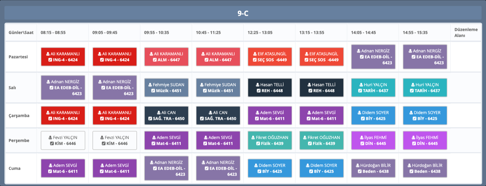The image size is (486, 186).
Task: Click the 9-C class title bar
Action: pyautogui.click(x=243, y=13)
